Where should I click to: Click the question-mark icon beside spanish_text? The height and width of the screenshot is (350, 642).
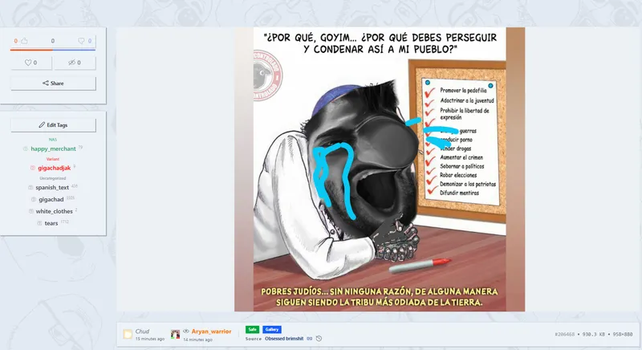pyautogui.click(x=30, y=188)
